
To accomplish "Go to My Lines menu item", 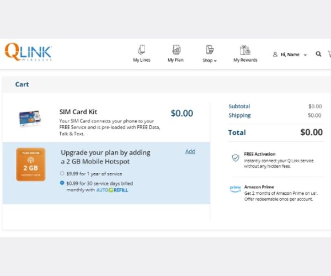I will [141, 60].
